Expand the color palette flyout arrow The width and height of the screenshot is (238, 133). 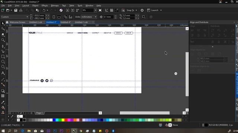8,120
